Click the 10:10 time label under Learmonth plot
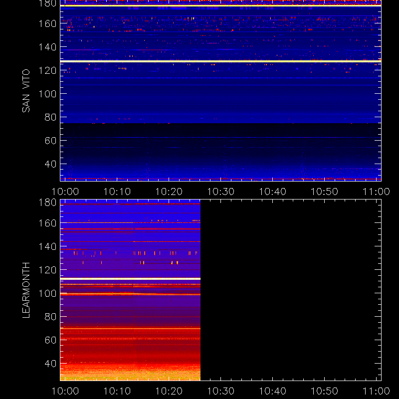 pyautogui.click(x=117, y=391)
